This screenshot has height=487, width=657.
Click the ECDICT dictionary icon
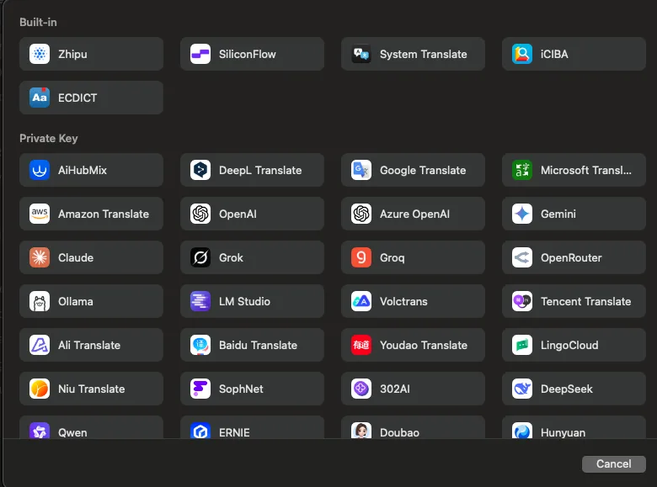tap(40, 98)
